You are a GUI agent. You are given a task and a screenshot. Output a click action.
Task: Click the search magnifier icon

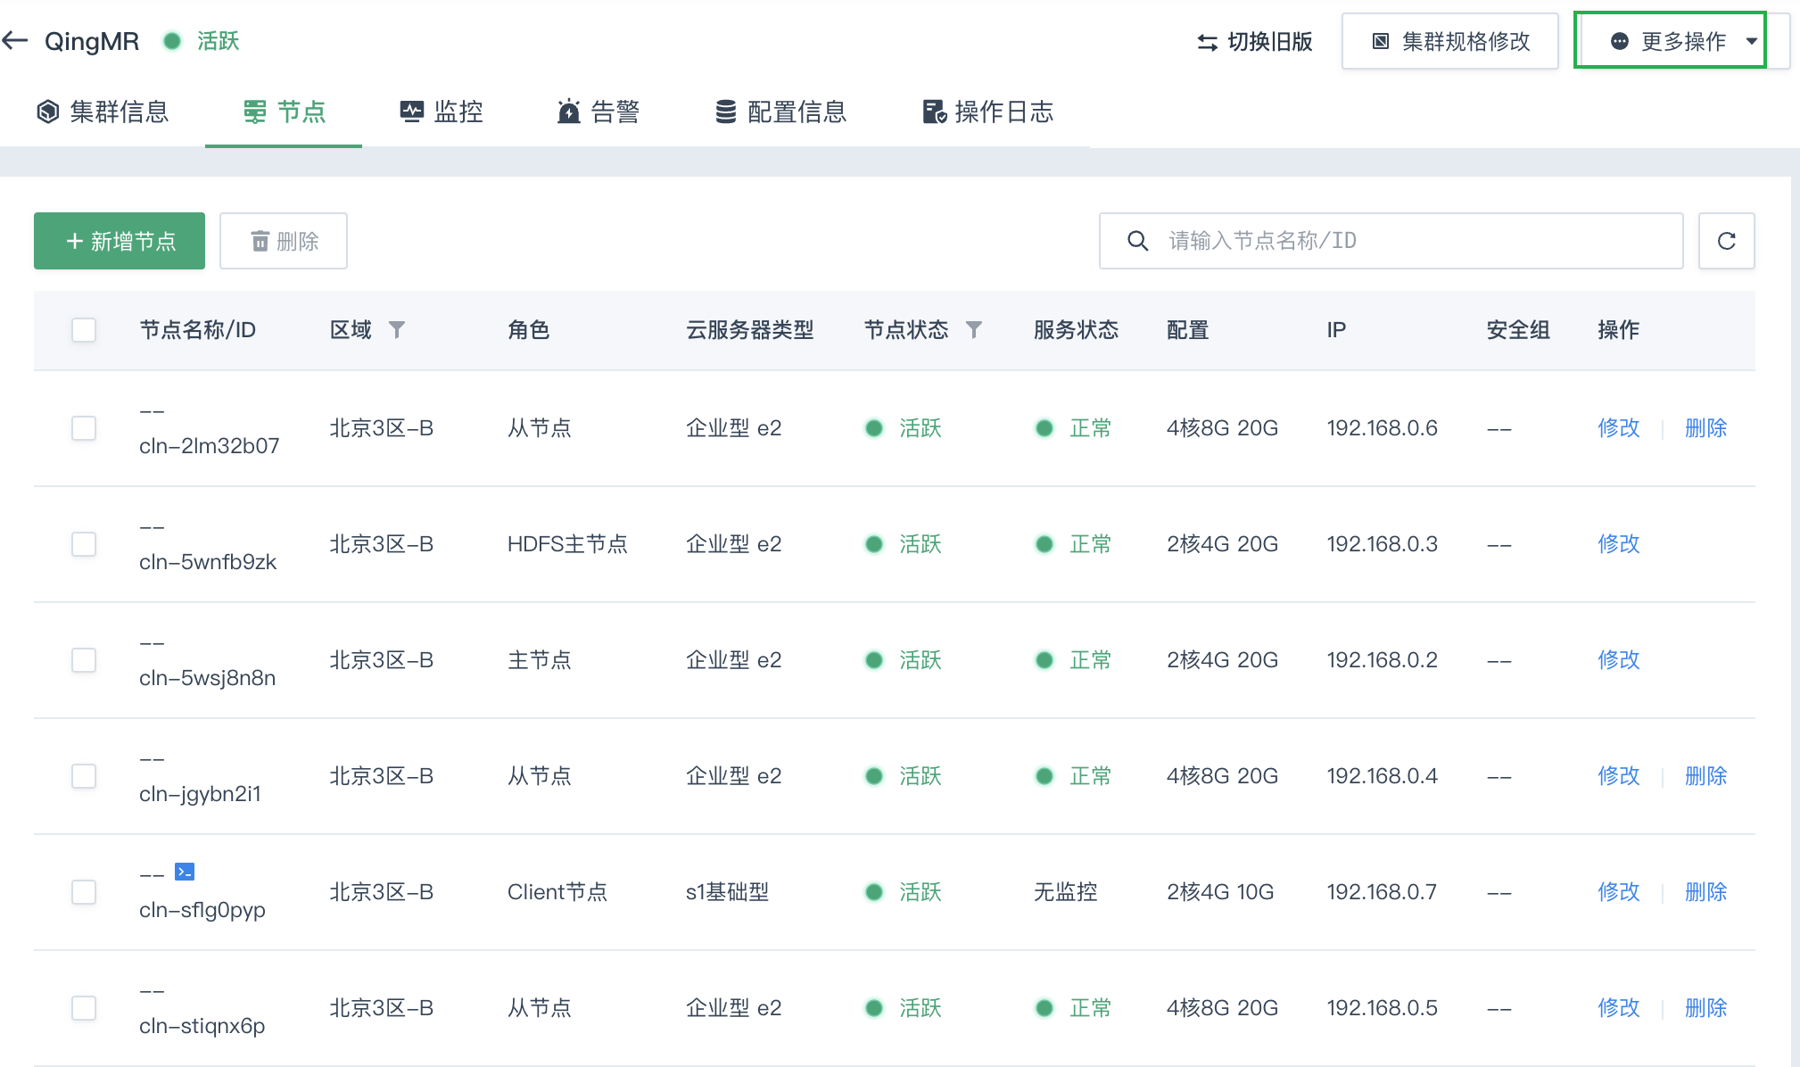pos(1137,241)
